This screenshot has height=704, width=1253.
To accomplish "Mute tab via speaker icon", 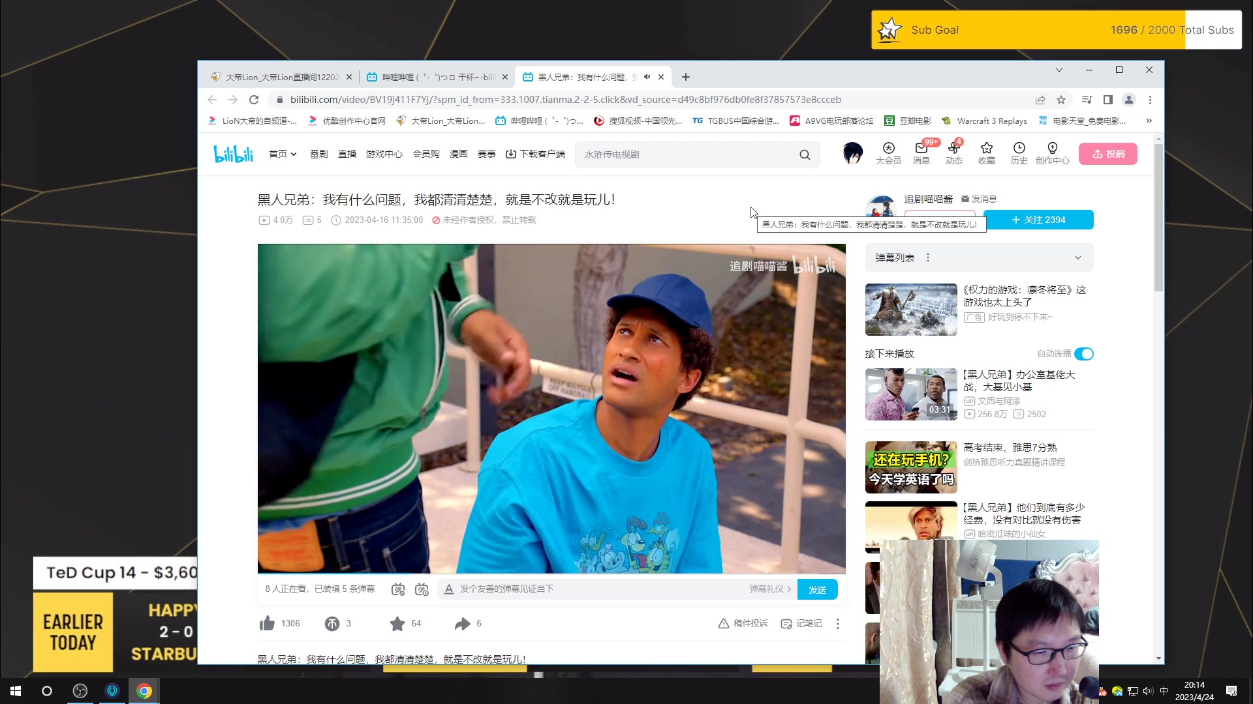I will pos(647,77).
